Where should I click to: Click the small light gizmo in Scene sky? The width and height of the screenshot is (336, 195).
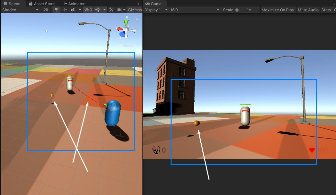click(46, 31)
